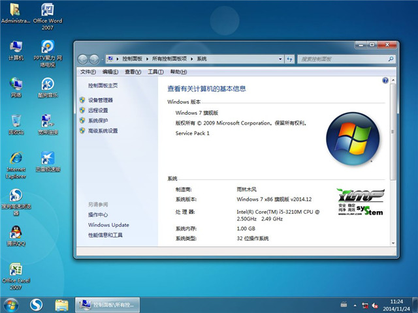418x313 pixels.
Task: Click the 'Service Pack 1' text
Action: pyautogui.click(x=193, y=133)
